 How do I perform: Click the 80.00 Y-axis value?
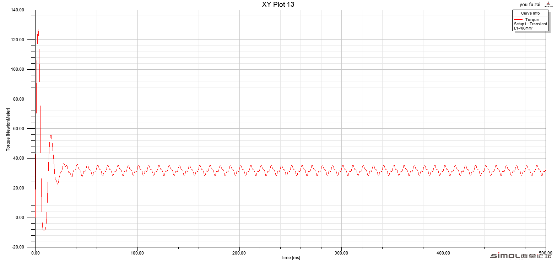click(x=18, y=99)
